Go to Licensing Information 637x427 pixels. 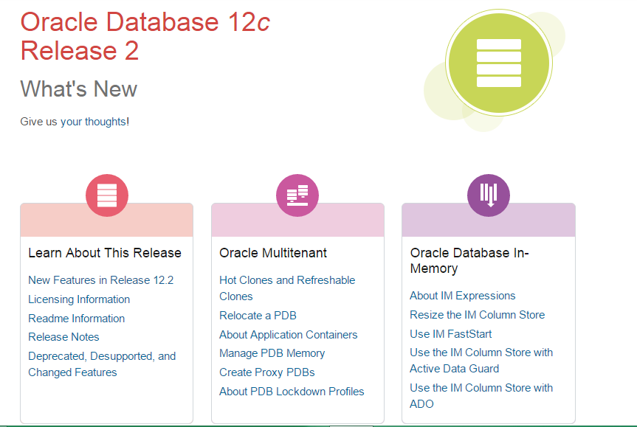(x=79, y=299)
